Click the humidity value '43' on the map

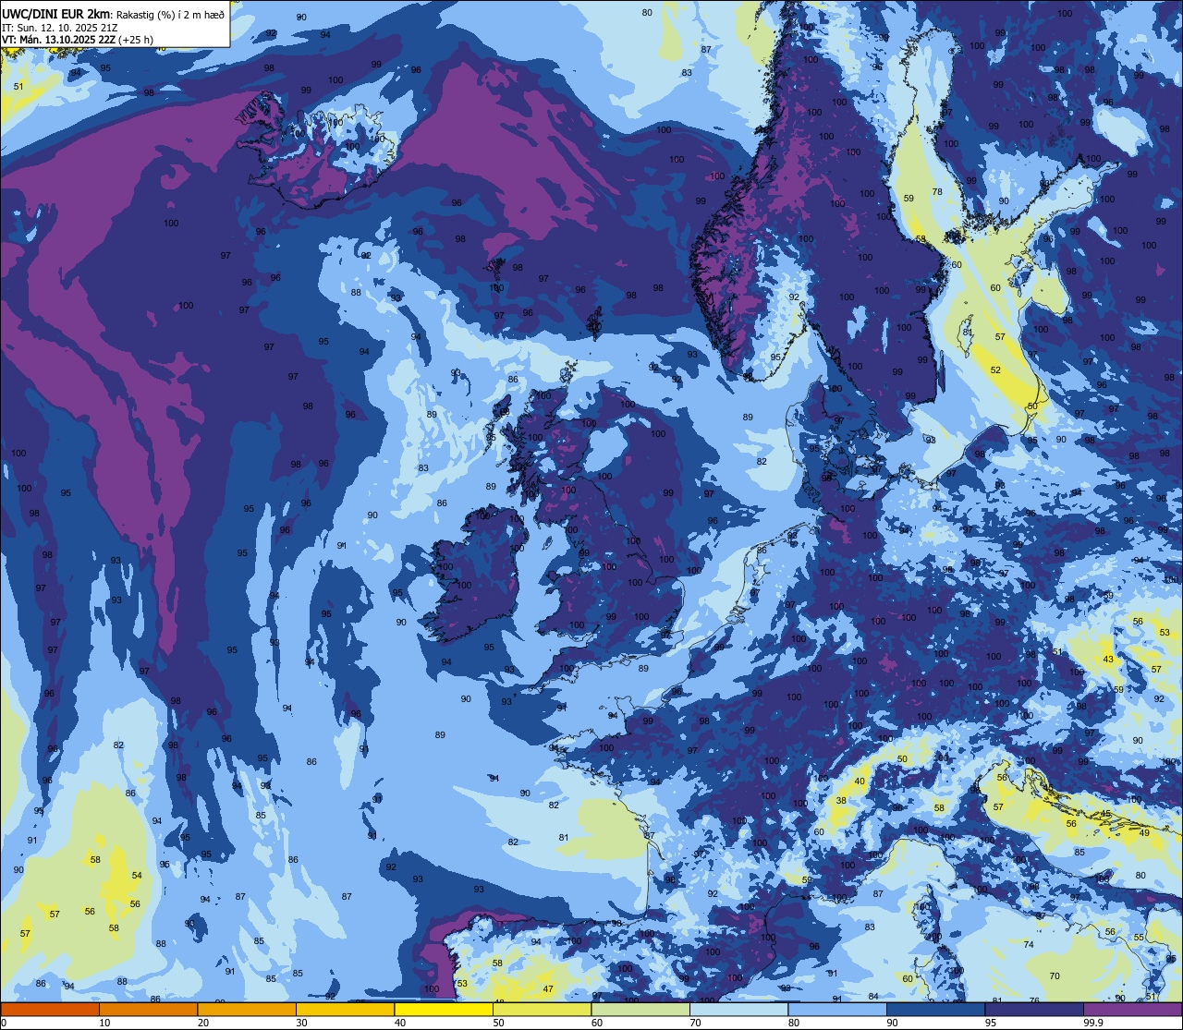1109,659
